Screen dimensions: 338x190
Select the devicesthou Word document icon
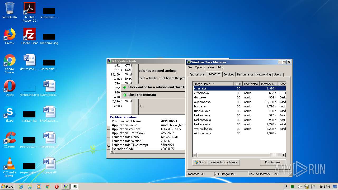click(x=29, y=62)
